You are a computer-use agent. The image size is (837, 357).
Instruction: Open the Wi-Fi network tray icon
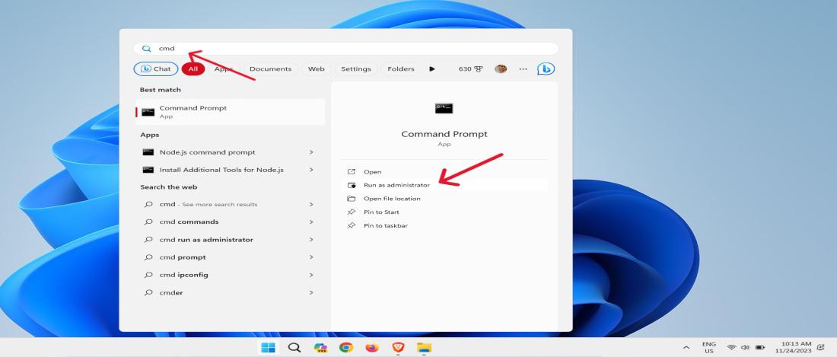pyautogui.click(x=731, y=348)
